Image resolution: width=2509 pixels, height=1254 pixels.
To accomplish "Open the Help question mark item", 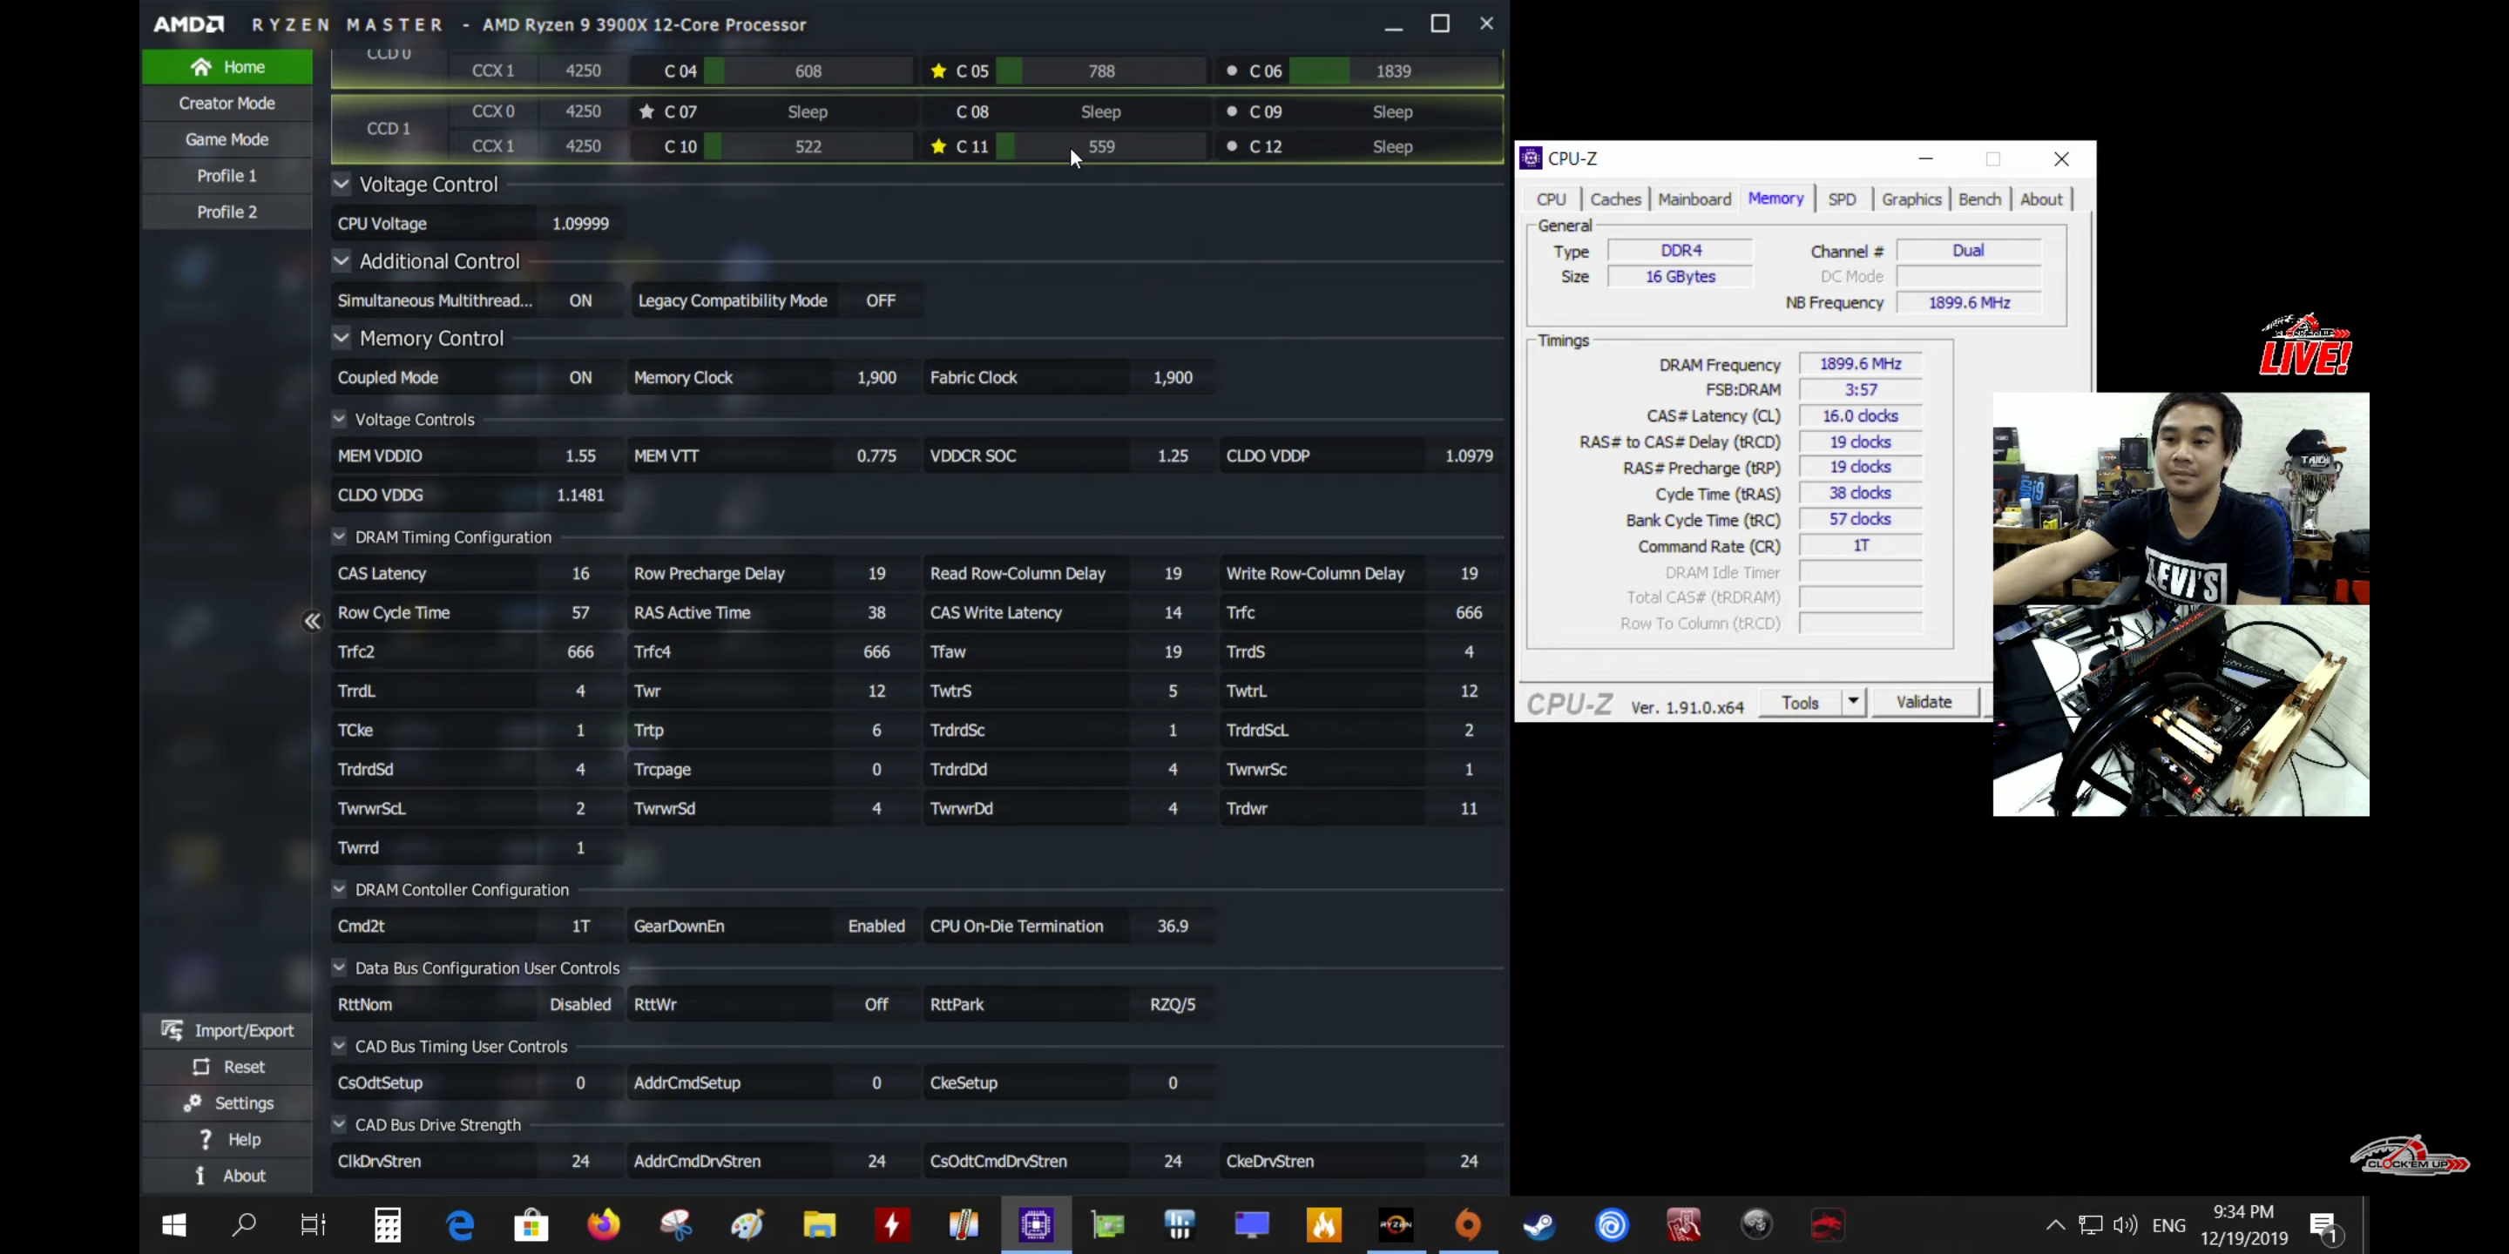I will click(206, 1139).
